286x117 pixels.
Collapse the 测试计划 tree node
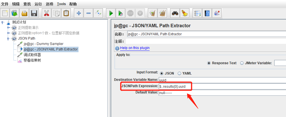[3, 22]
